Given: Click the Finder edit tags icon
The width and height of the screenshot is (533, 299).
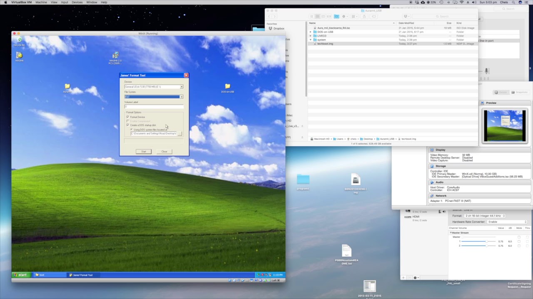Looking at the screenshot, I should (x=374, y=16).
